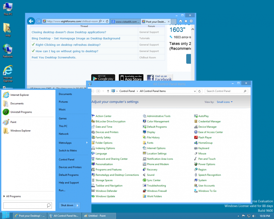Screen dimensions: 274x219
Task: Click the Control Panel refresh button
Action: coord(200,91)
